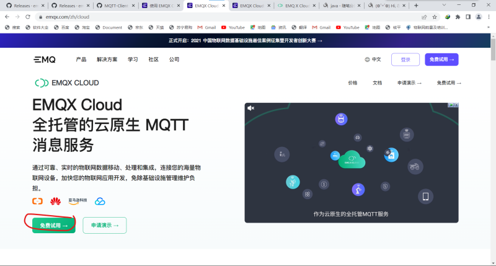Click the 亚马逊科技 partner logo
The height and width of the screenshot is (266, 496).
[x=77, y=201]
